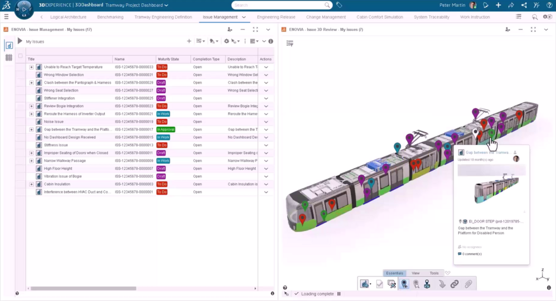Click the compass logo in the top-left corner
This screenshot has width=556, height=301.
click(24, 9)
